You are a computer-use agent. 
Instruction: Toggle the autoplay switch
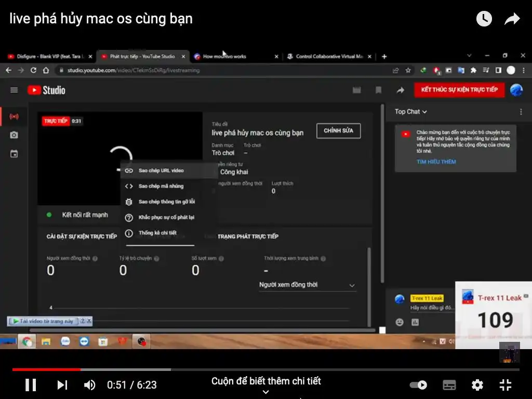pos(418,385)
